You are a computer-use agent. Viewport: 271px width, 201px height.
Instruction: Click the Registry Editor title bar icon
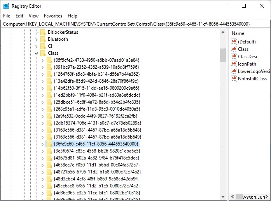[x=6, y=6]
